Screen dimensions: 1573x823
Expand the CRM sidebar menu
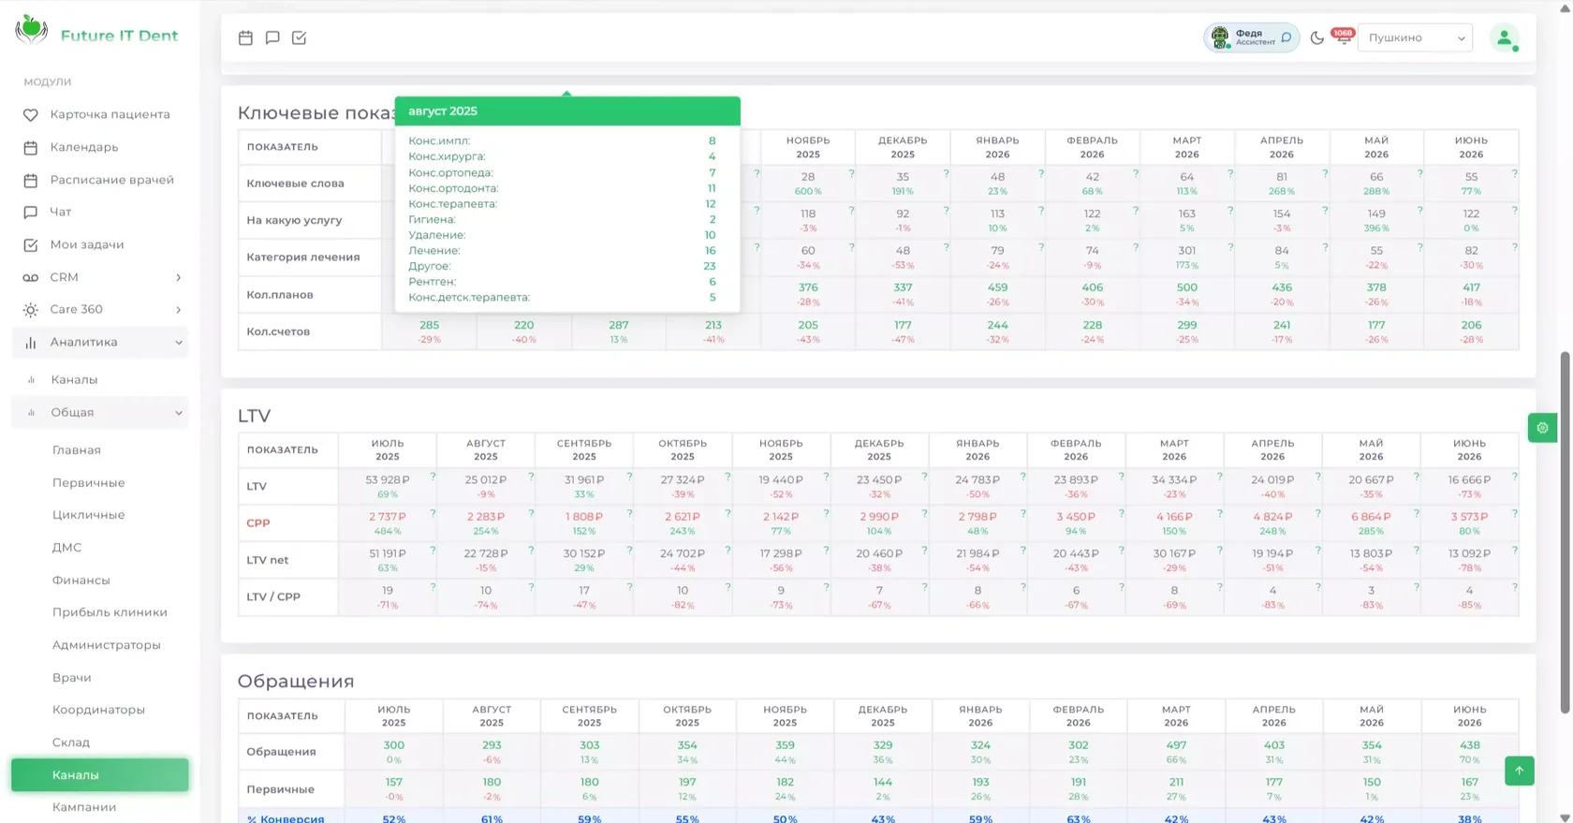tap(101, 277)
